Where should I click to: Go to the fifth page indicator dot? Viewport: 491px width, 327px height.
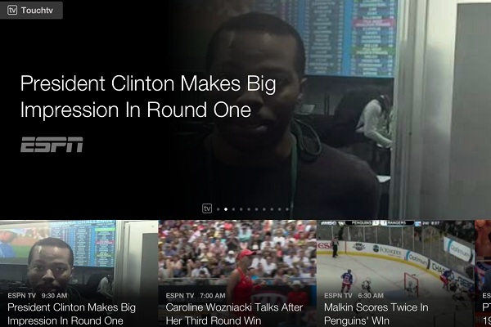[249, 209]
